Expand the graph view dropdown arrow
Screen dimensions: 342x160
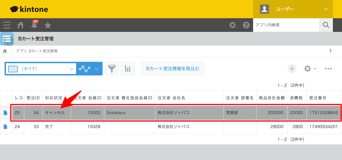(x=97, y=69)
